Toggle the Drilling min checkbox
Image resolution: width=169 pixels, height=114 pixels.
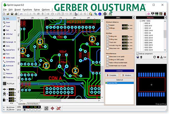pyautogui.click(x=107, y=36)
